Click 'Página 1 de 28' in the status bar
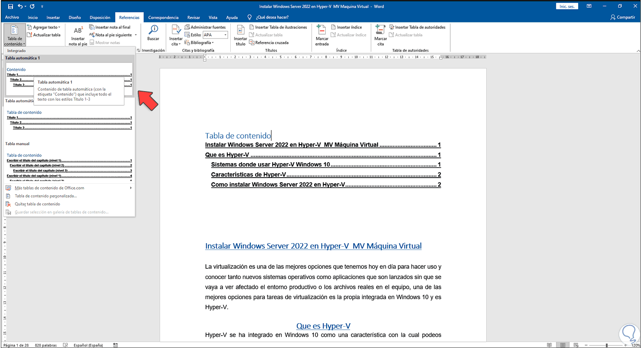Screen dimensions: 642x348 (16, 345)
